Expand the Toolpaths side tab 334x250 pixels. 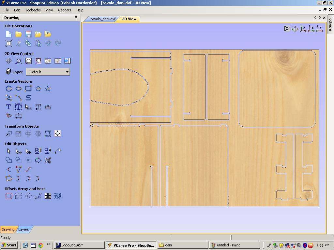(330, 24)
